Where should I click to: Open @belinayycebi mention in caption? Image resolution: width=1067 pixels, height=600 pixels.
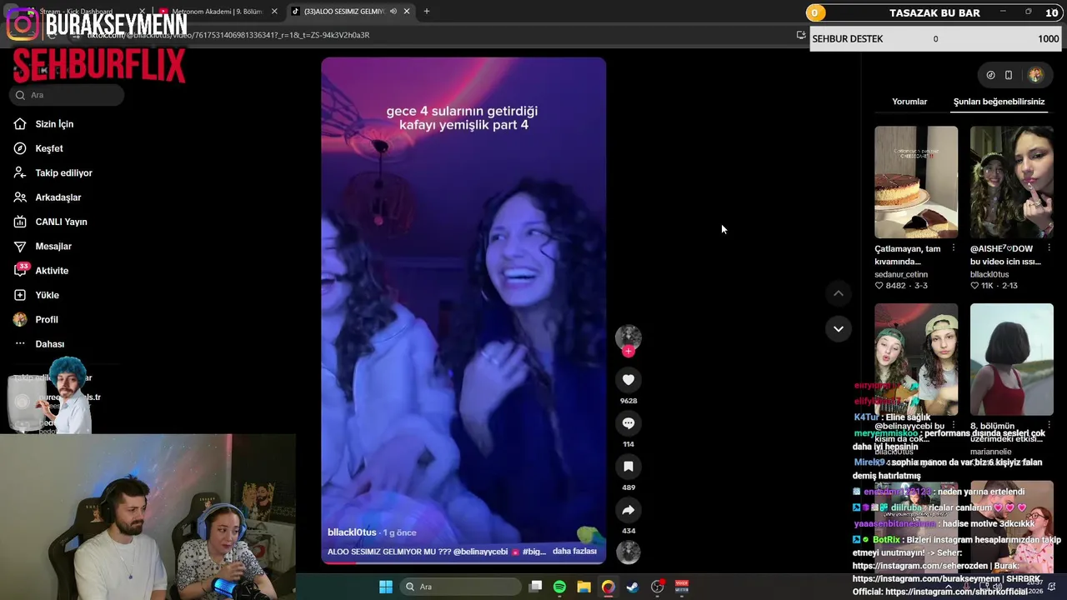[480, 552]
